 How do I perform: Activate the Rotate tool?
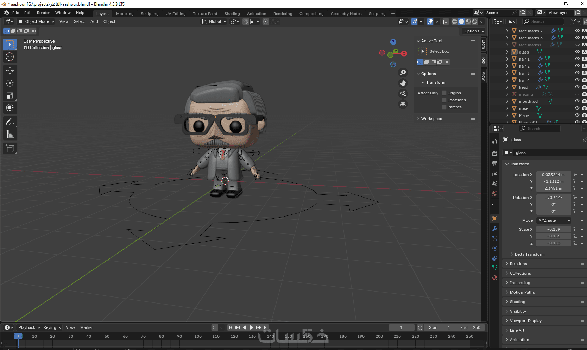[x=10, y=83]
